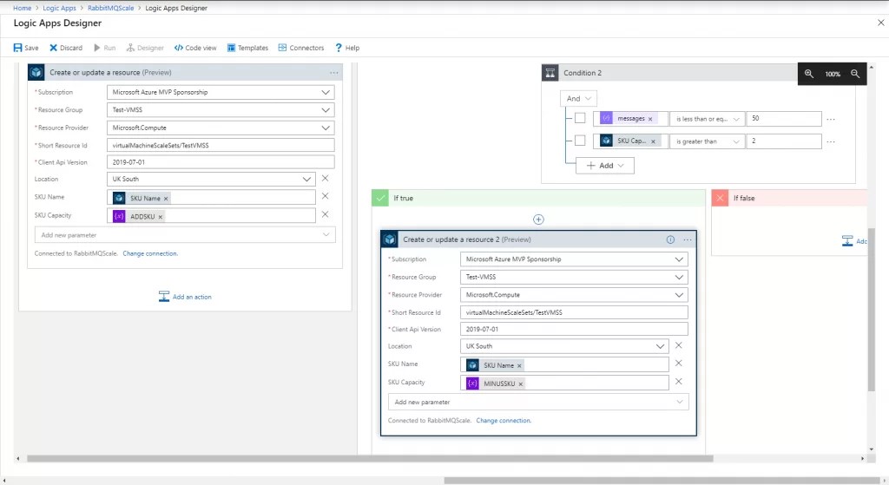Switch to Designer view
Screen dimensions: 889x485
click(145, 48)
